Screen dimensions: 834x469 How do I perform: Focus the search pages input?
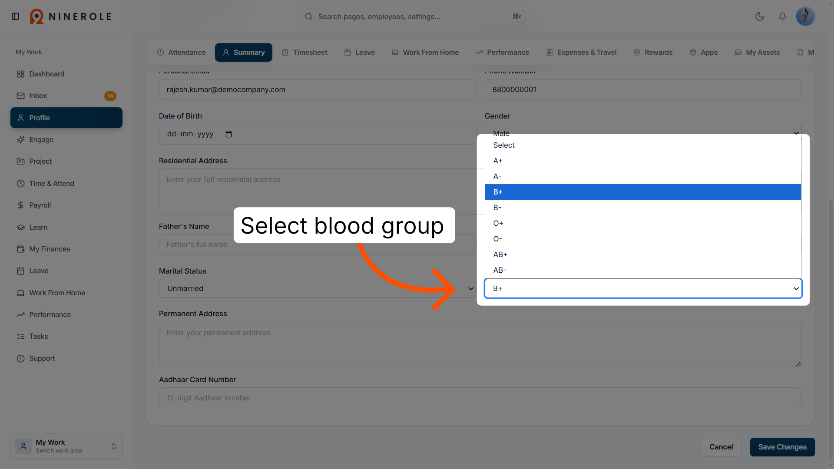tap(414, 17)
